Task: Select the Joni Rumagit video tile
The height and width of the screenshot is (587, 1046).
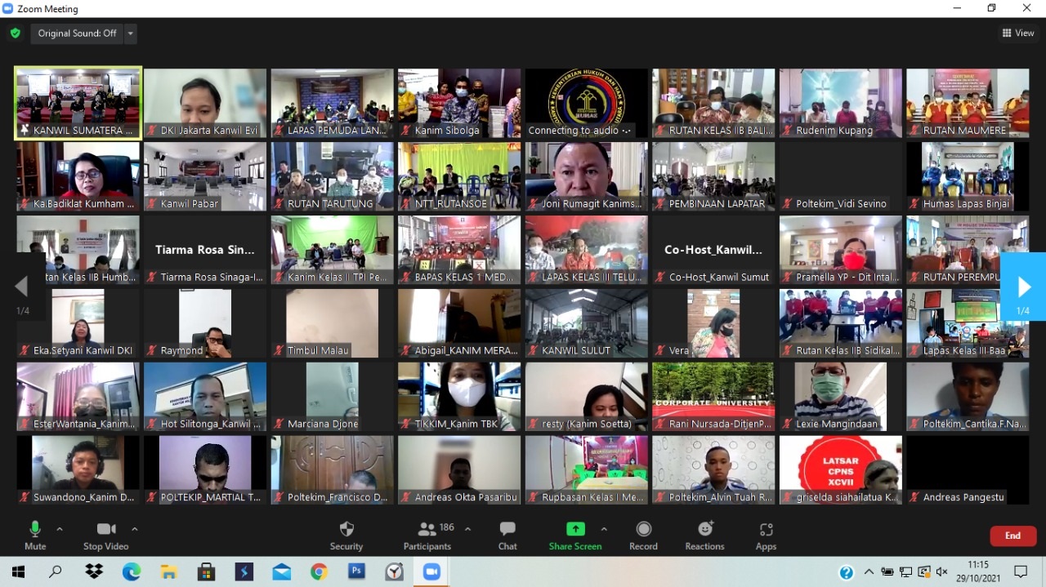Action: click(586, 176)
